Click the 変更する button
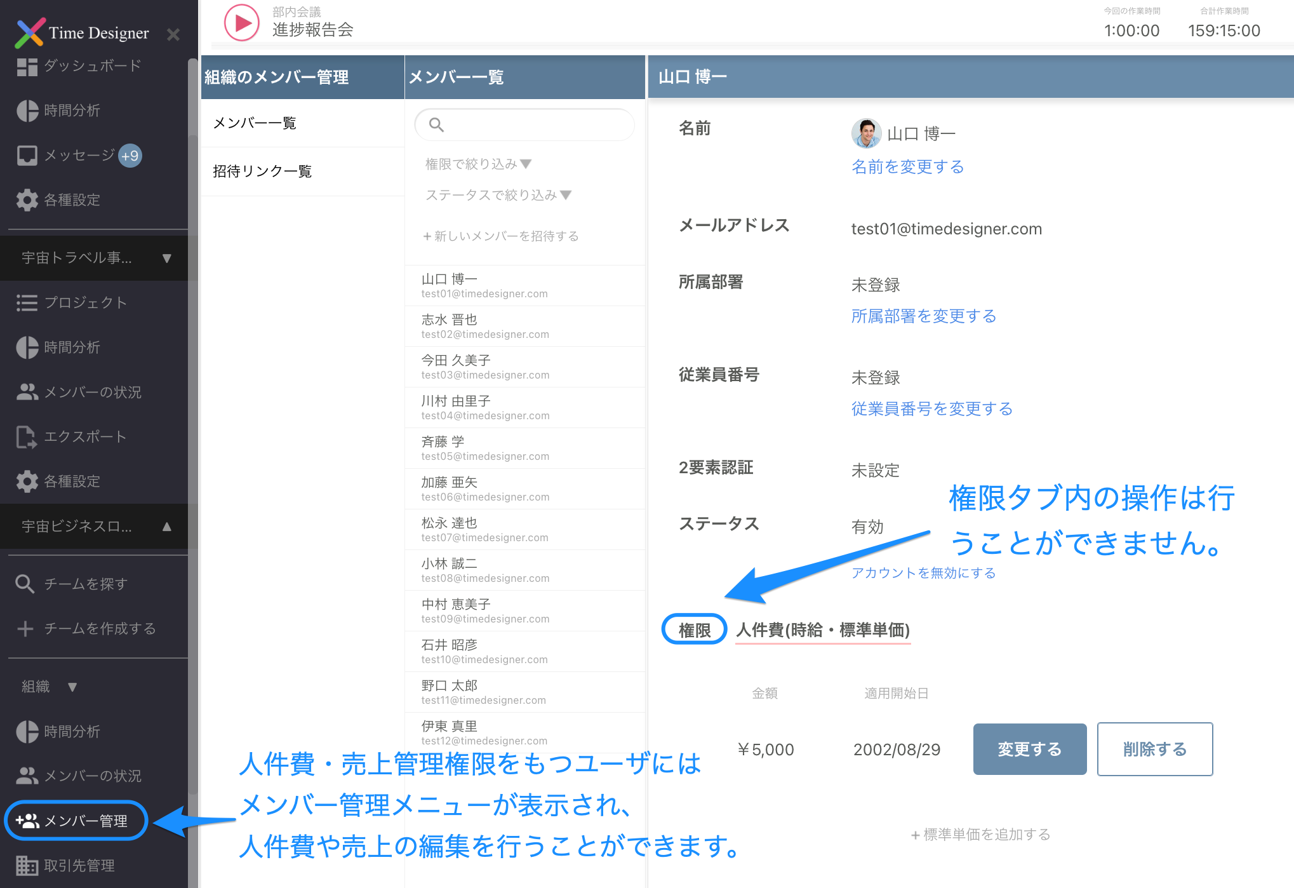Viewport: 1294px width, 888px height. pos(1029,749)
